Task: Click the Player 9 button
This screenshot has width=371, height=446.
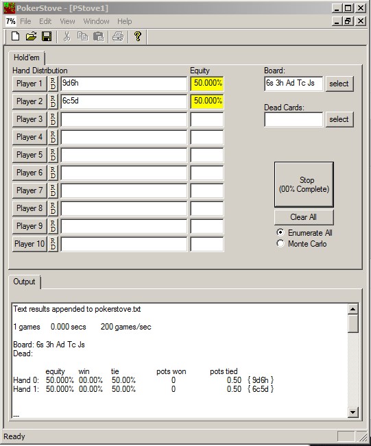Action: coord(29,226)
